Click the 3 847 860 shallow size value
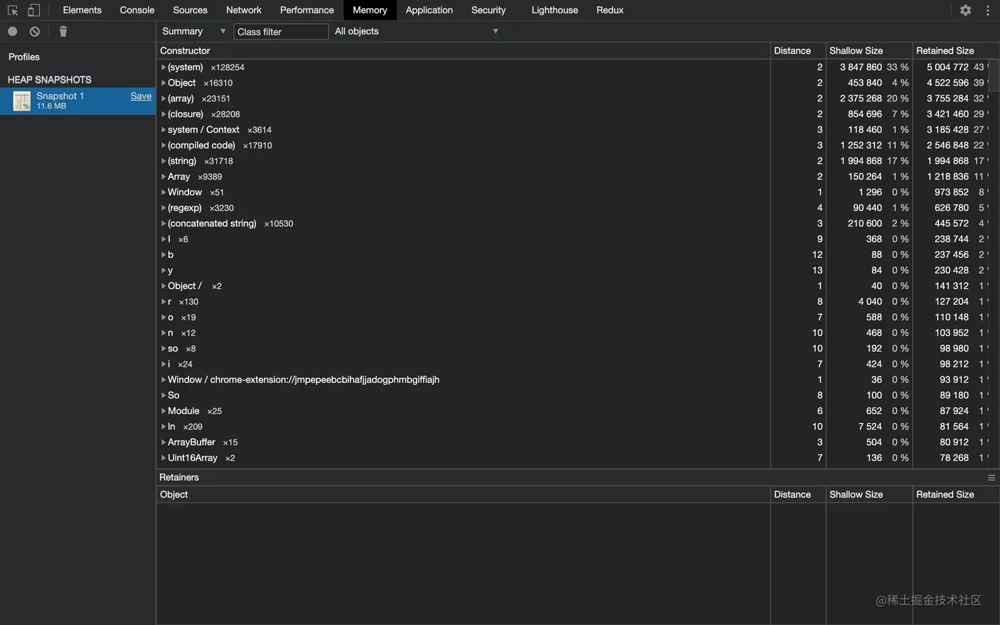 (x=860, y=67)
